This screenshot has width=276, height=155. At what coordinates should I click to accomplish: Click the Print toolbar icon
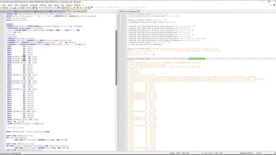coord(16,8)
